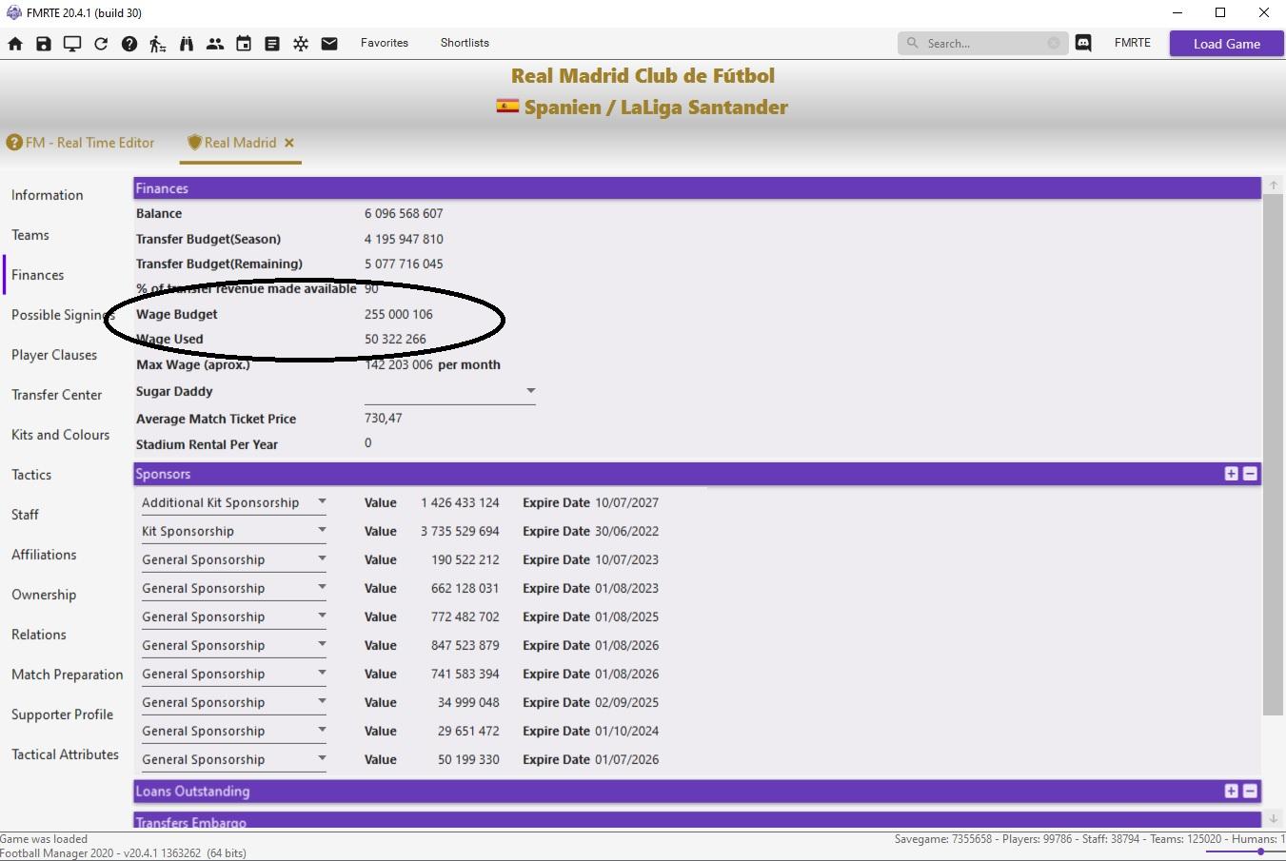The width and height of the screenshot is (1286, 861).
Task: Click the player transfer walking icon
Action: click(158, 44)
